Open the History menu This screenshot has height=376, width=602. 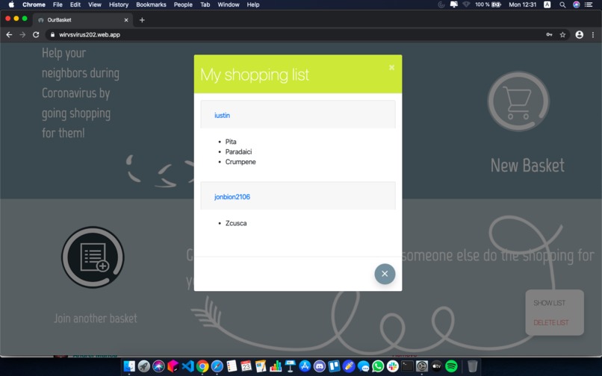tap(119, 4)
